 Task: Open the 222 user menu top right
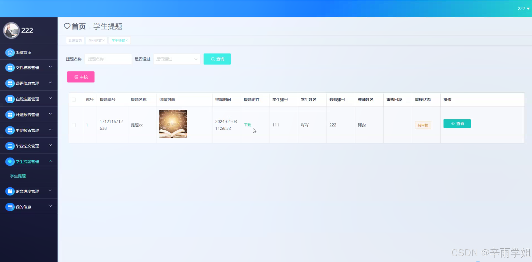click(523, 8)
